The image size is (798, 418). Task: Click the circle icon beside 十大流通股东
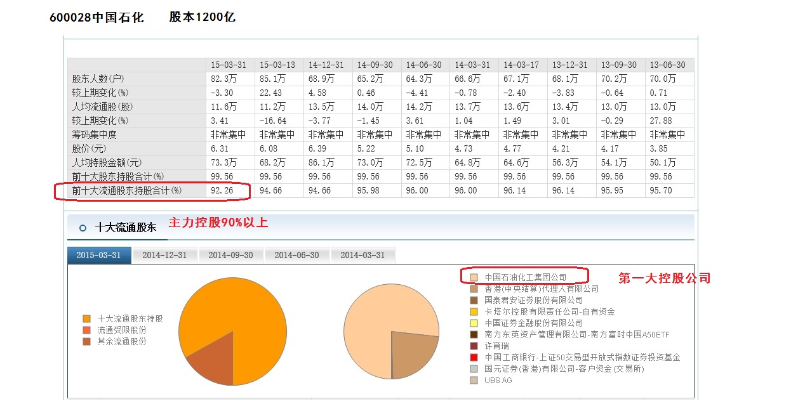tap(83, 228)
